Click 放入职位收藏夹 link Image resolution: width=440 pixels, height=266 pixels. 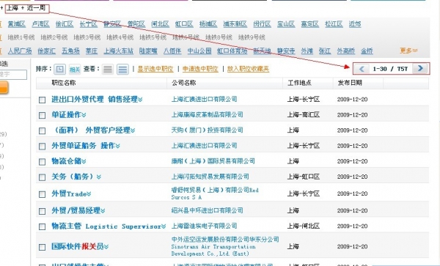coord(248,69)
